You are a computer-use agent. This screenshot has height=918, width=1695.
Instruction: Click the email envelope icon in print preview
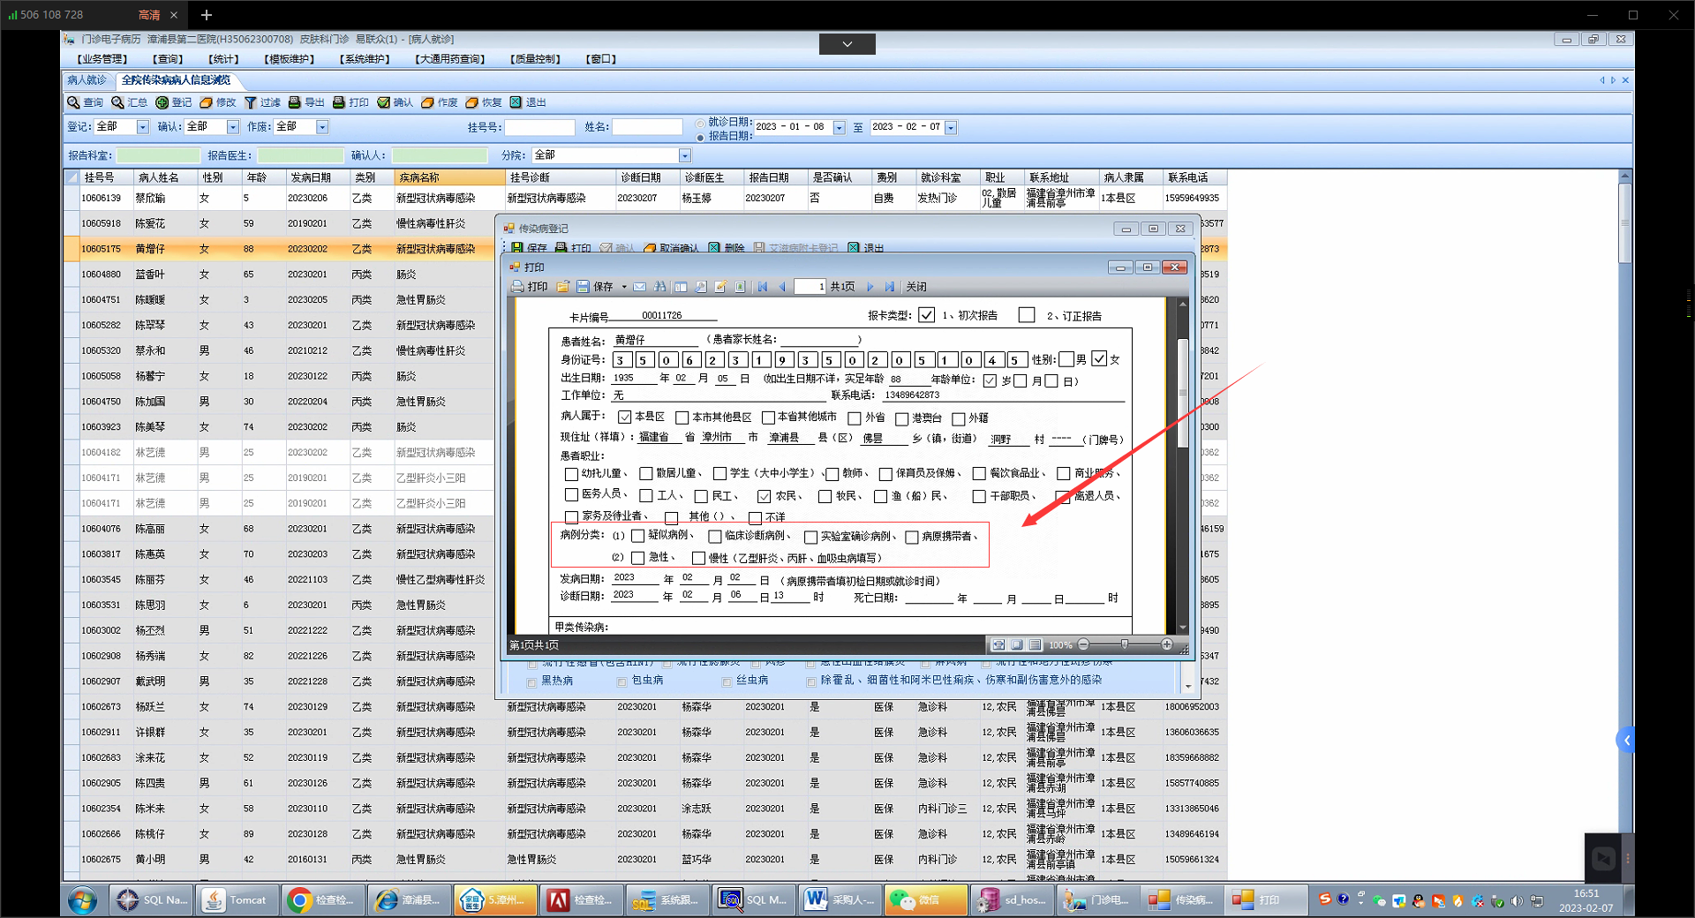coord(639,287)
